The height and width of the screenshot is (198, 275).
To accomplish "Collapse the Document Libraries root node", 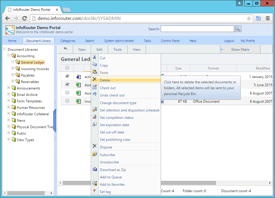I will pos(5,49).
